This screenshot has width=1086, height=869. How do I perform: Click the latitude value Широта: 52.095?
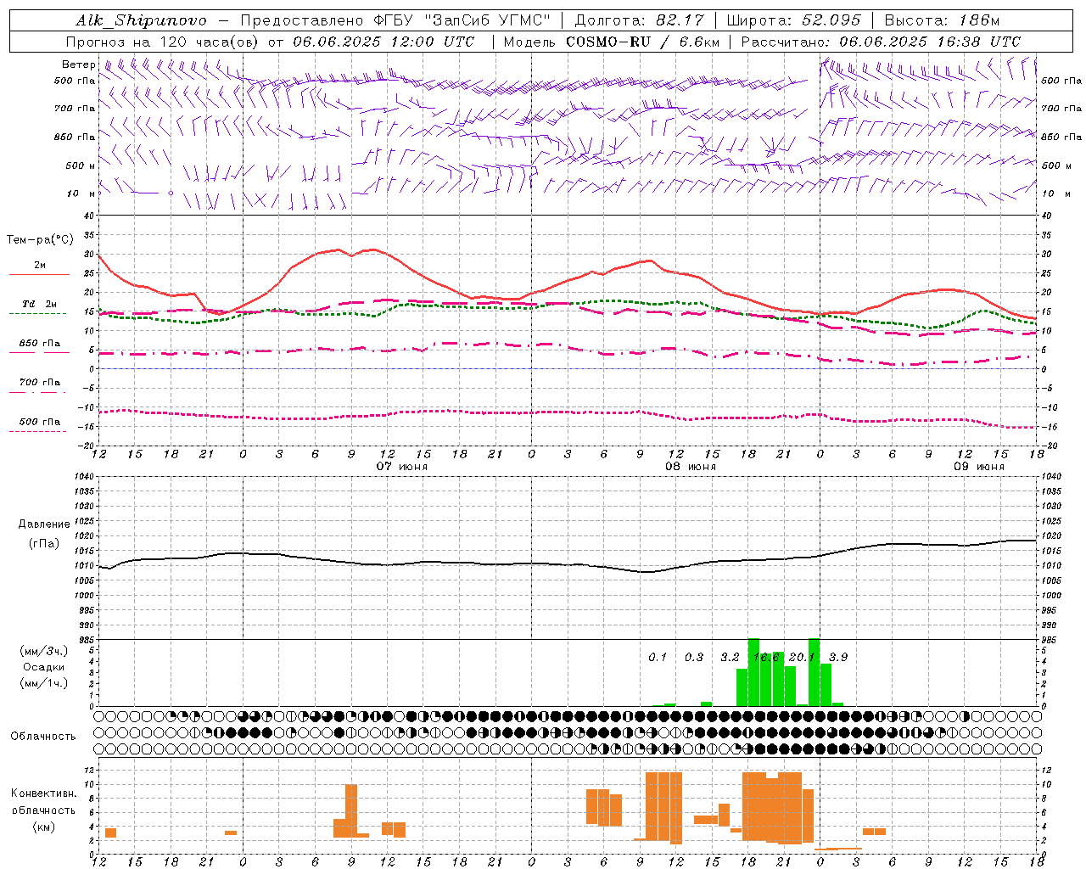pyautogui.click(x=794, y=20)
